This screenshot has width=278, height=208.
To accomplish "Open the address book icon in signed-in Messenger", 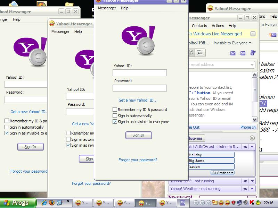I will click(x=200, y=53).
